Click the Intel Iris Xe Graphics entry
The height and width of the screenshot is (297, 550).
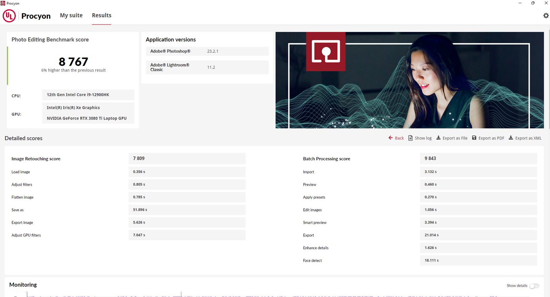[x=73, y=108]
